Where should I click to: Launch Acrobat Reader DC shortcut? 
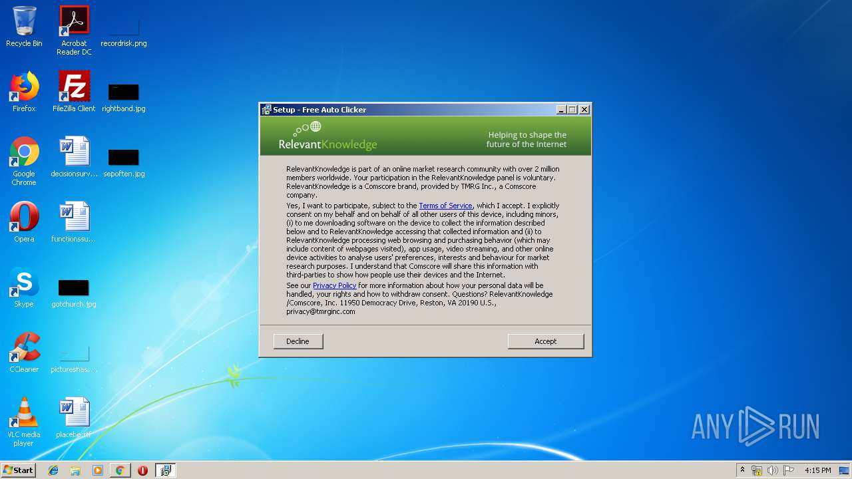(74, 31)
